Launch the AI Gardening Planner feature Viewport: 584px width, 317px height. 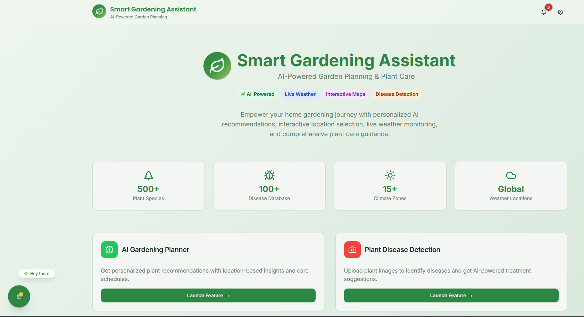(208, 295)
